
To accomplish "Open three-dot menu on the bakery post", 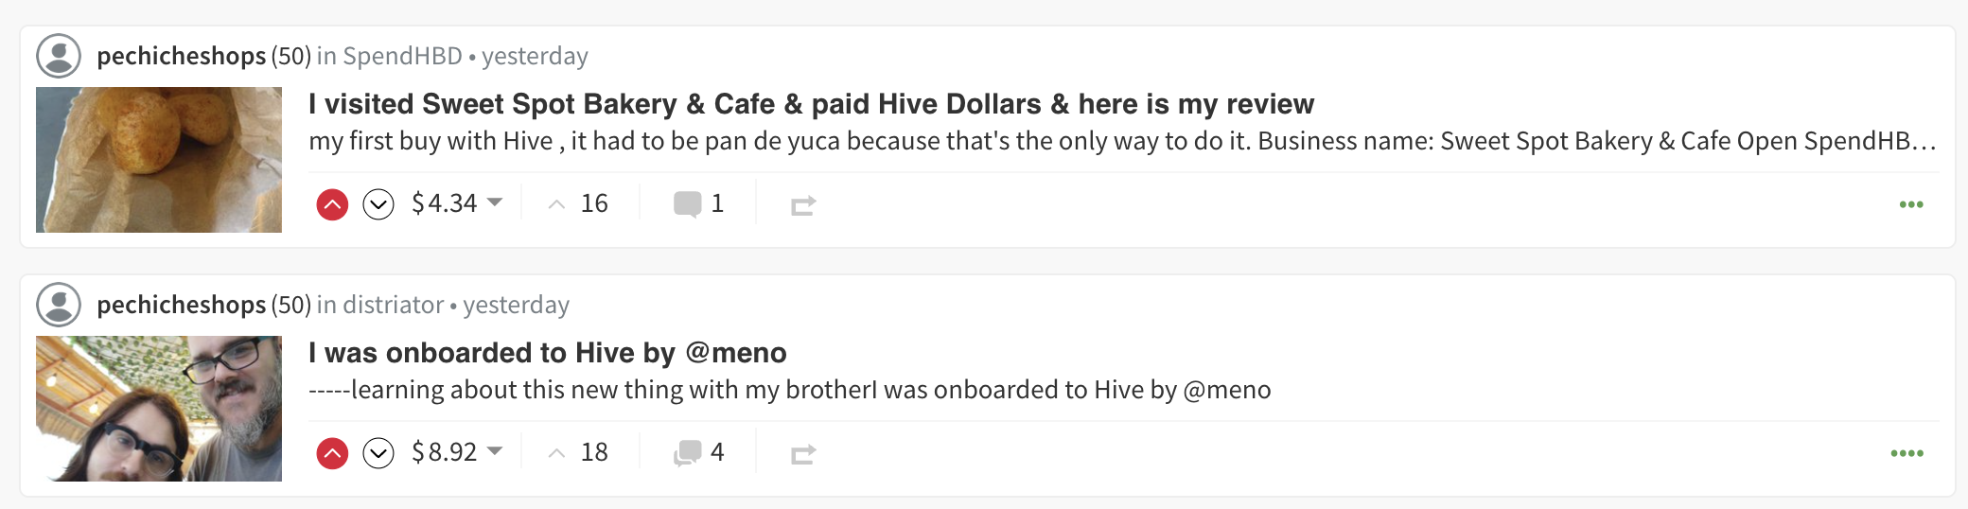I will click(x=1911, y=204).
